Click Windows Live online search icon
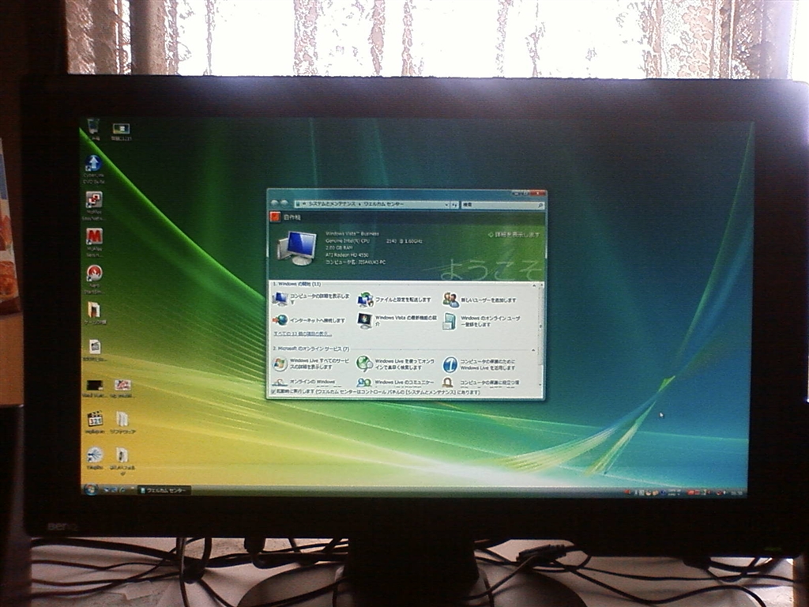809x607 pixels. [x=365, y=364]
